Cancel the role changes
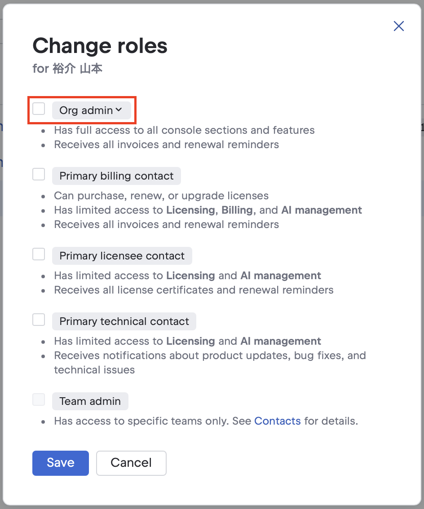424x509 pixels. point(131,463)
